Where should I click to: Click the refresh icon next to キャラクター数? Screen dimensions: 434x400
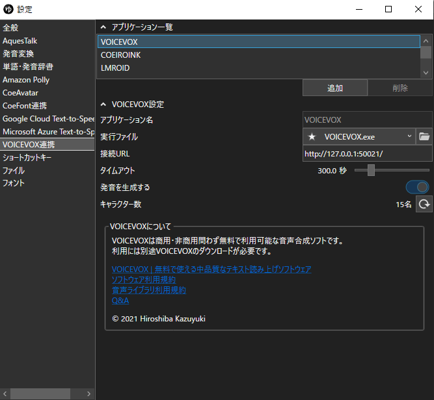[424, 205]
